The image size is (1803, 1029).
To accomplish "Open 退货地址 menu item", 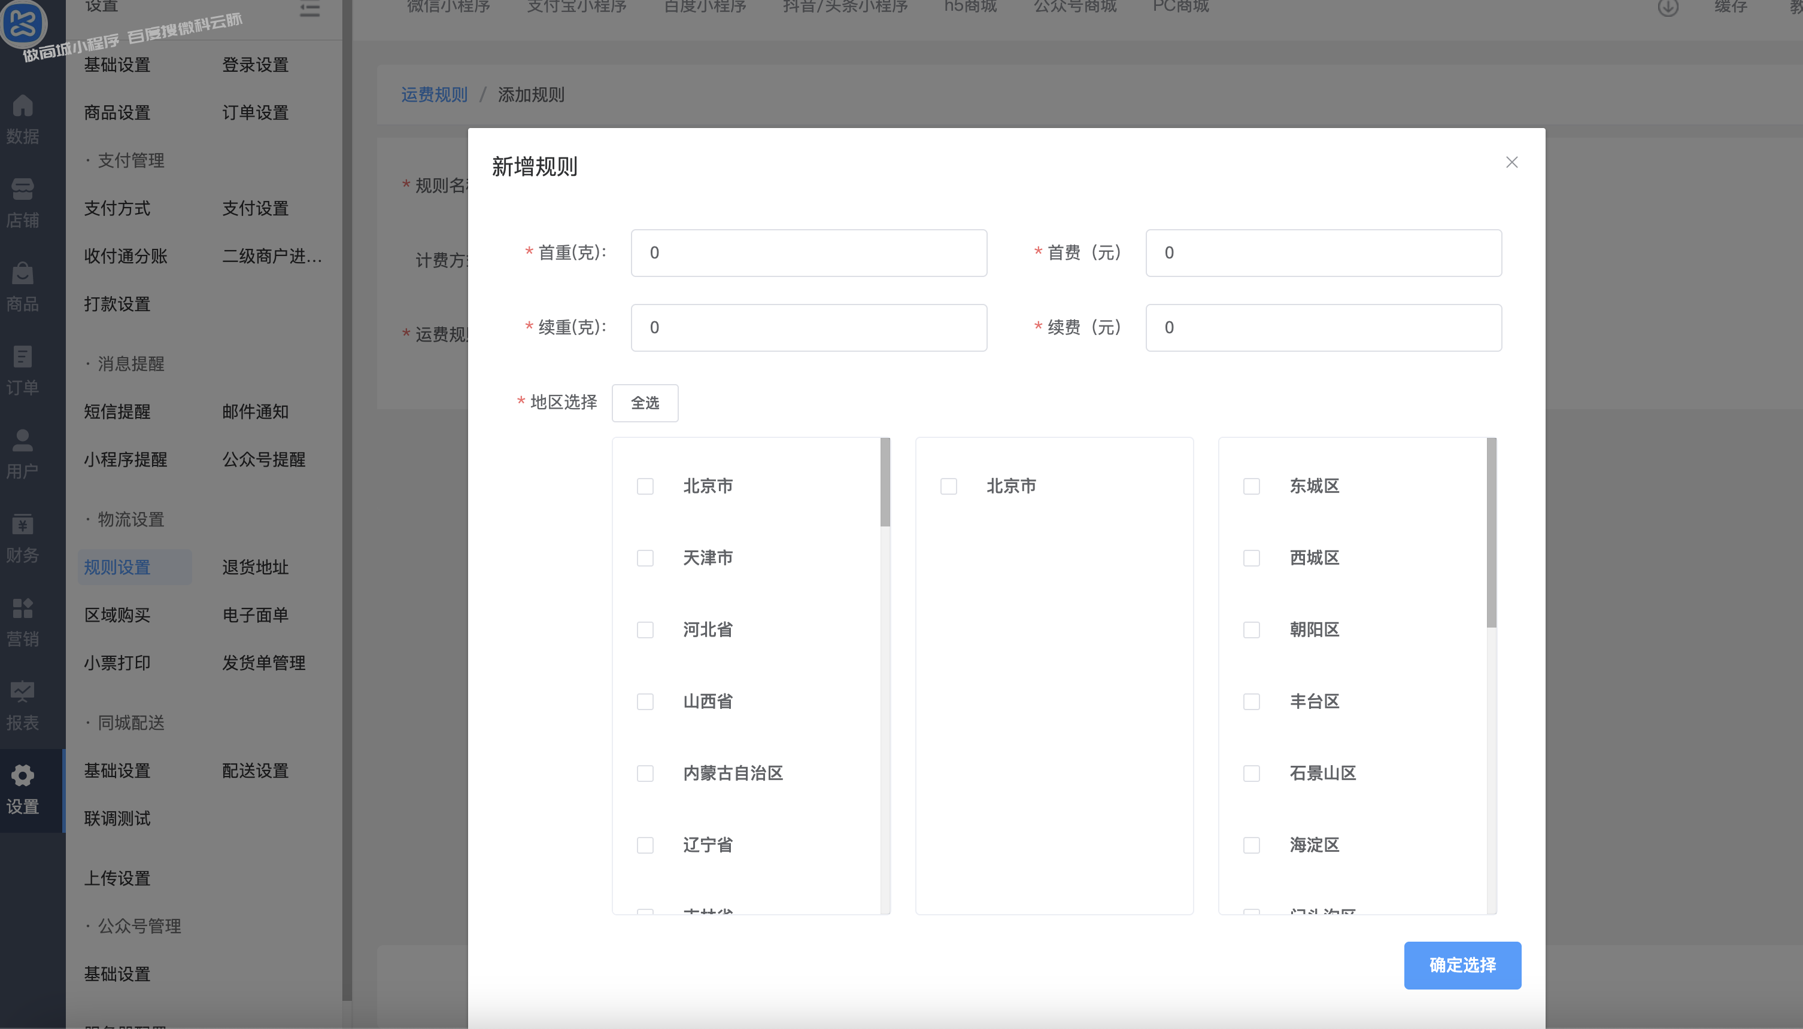I will click(x=255, y=568).
